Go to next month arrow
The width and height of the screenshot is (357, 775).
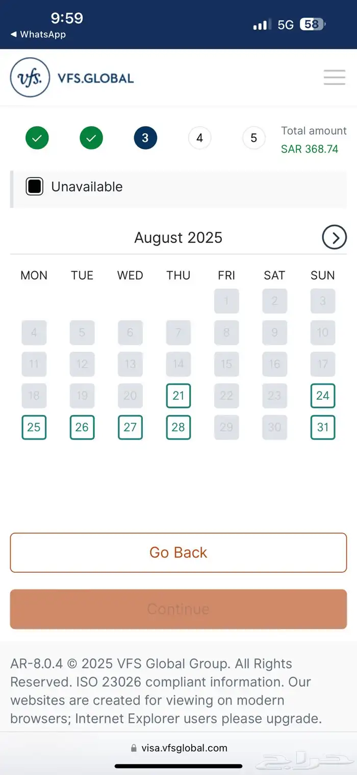(x=334, y=237)
